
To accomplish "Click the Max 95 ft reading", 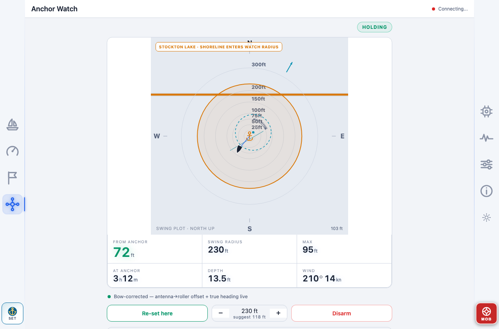I will (x=344, y=249).
